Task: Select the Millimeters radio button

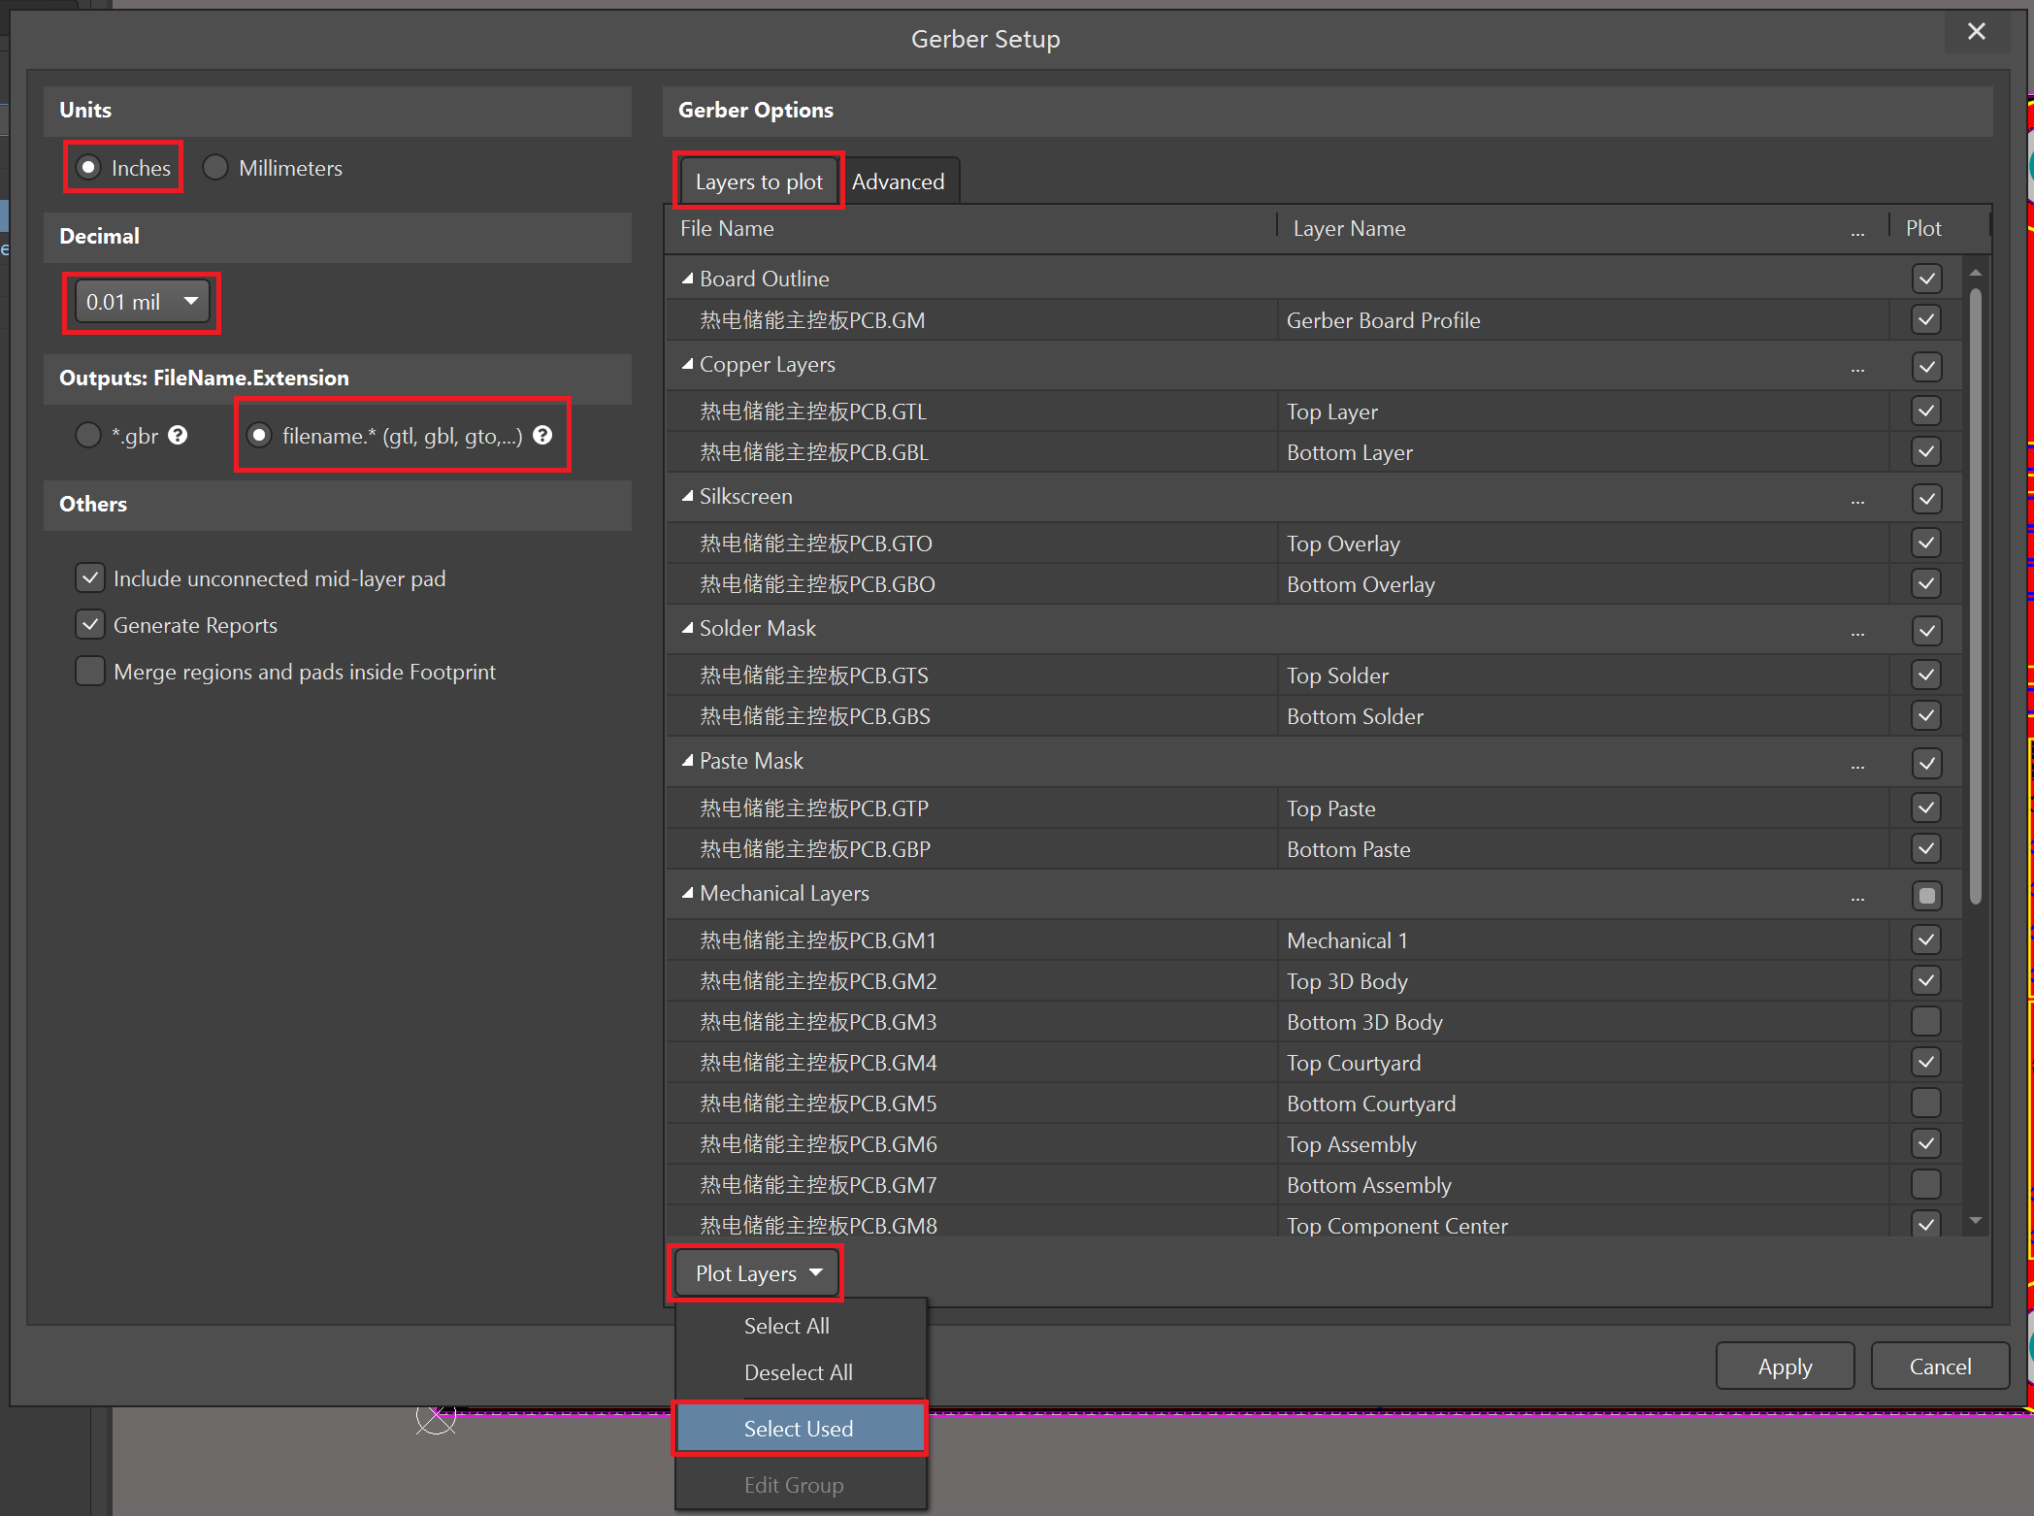Action: [215, 168]
